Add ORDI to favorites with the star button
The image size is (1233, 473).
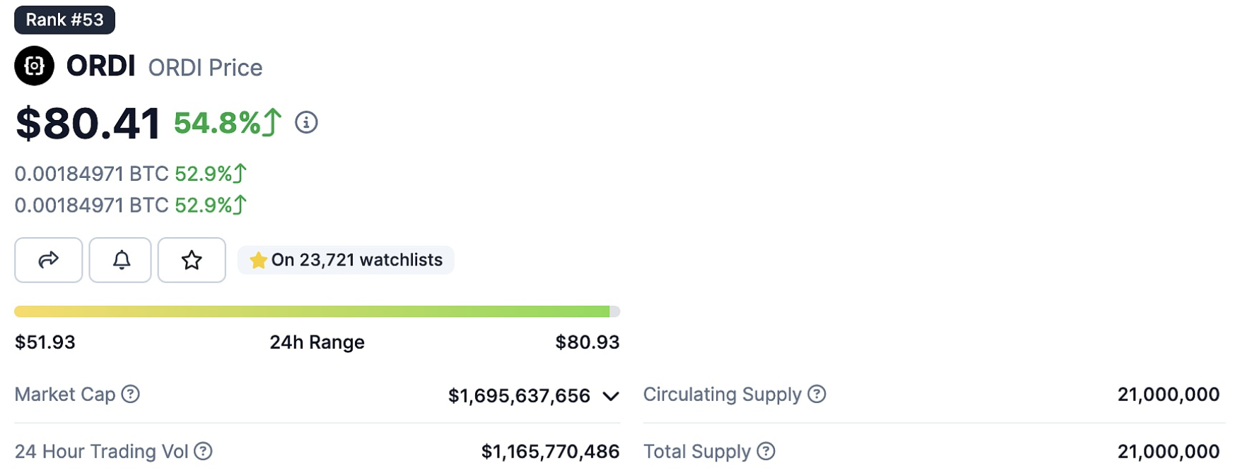(192, 260)
